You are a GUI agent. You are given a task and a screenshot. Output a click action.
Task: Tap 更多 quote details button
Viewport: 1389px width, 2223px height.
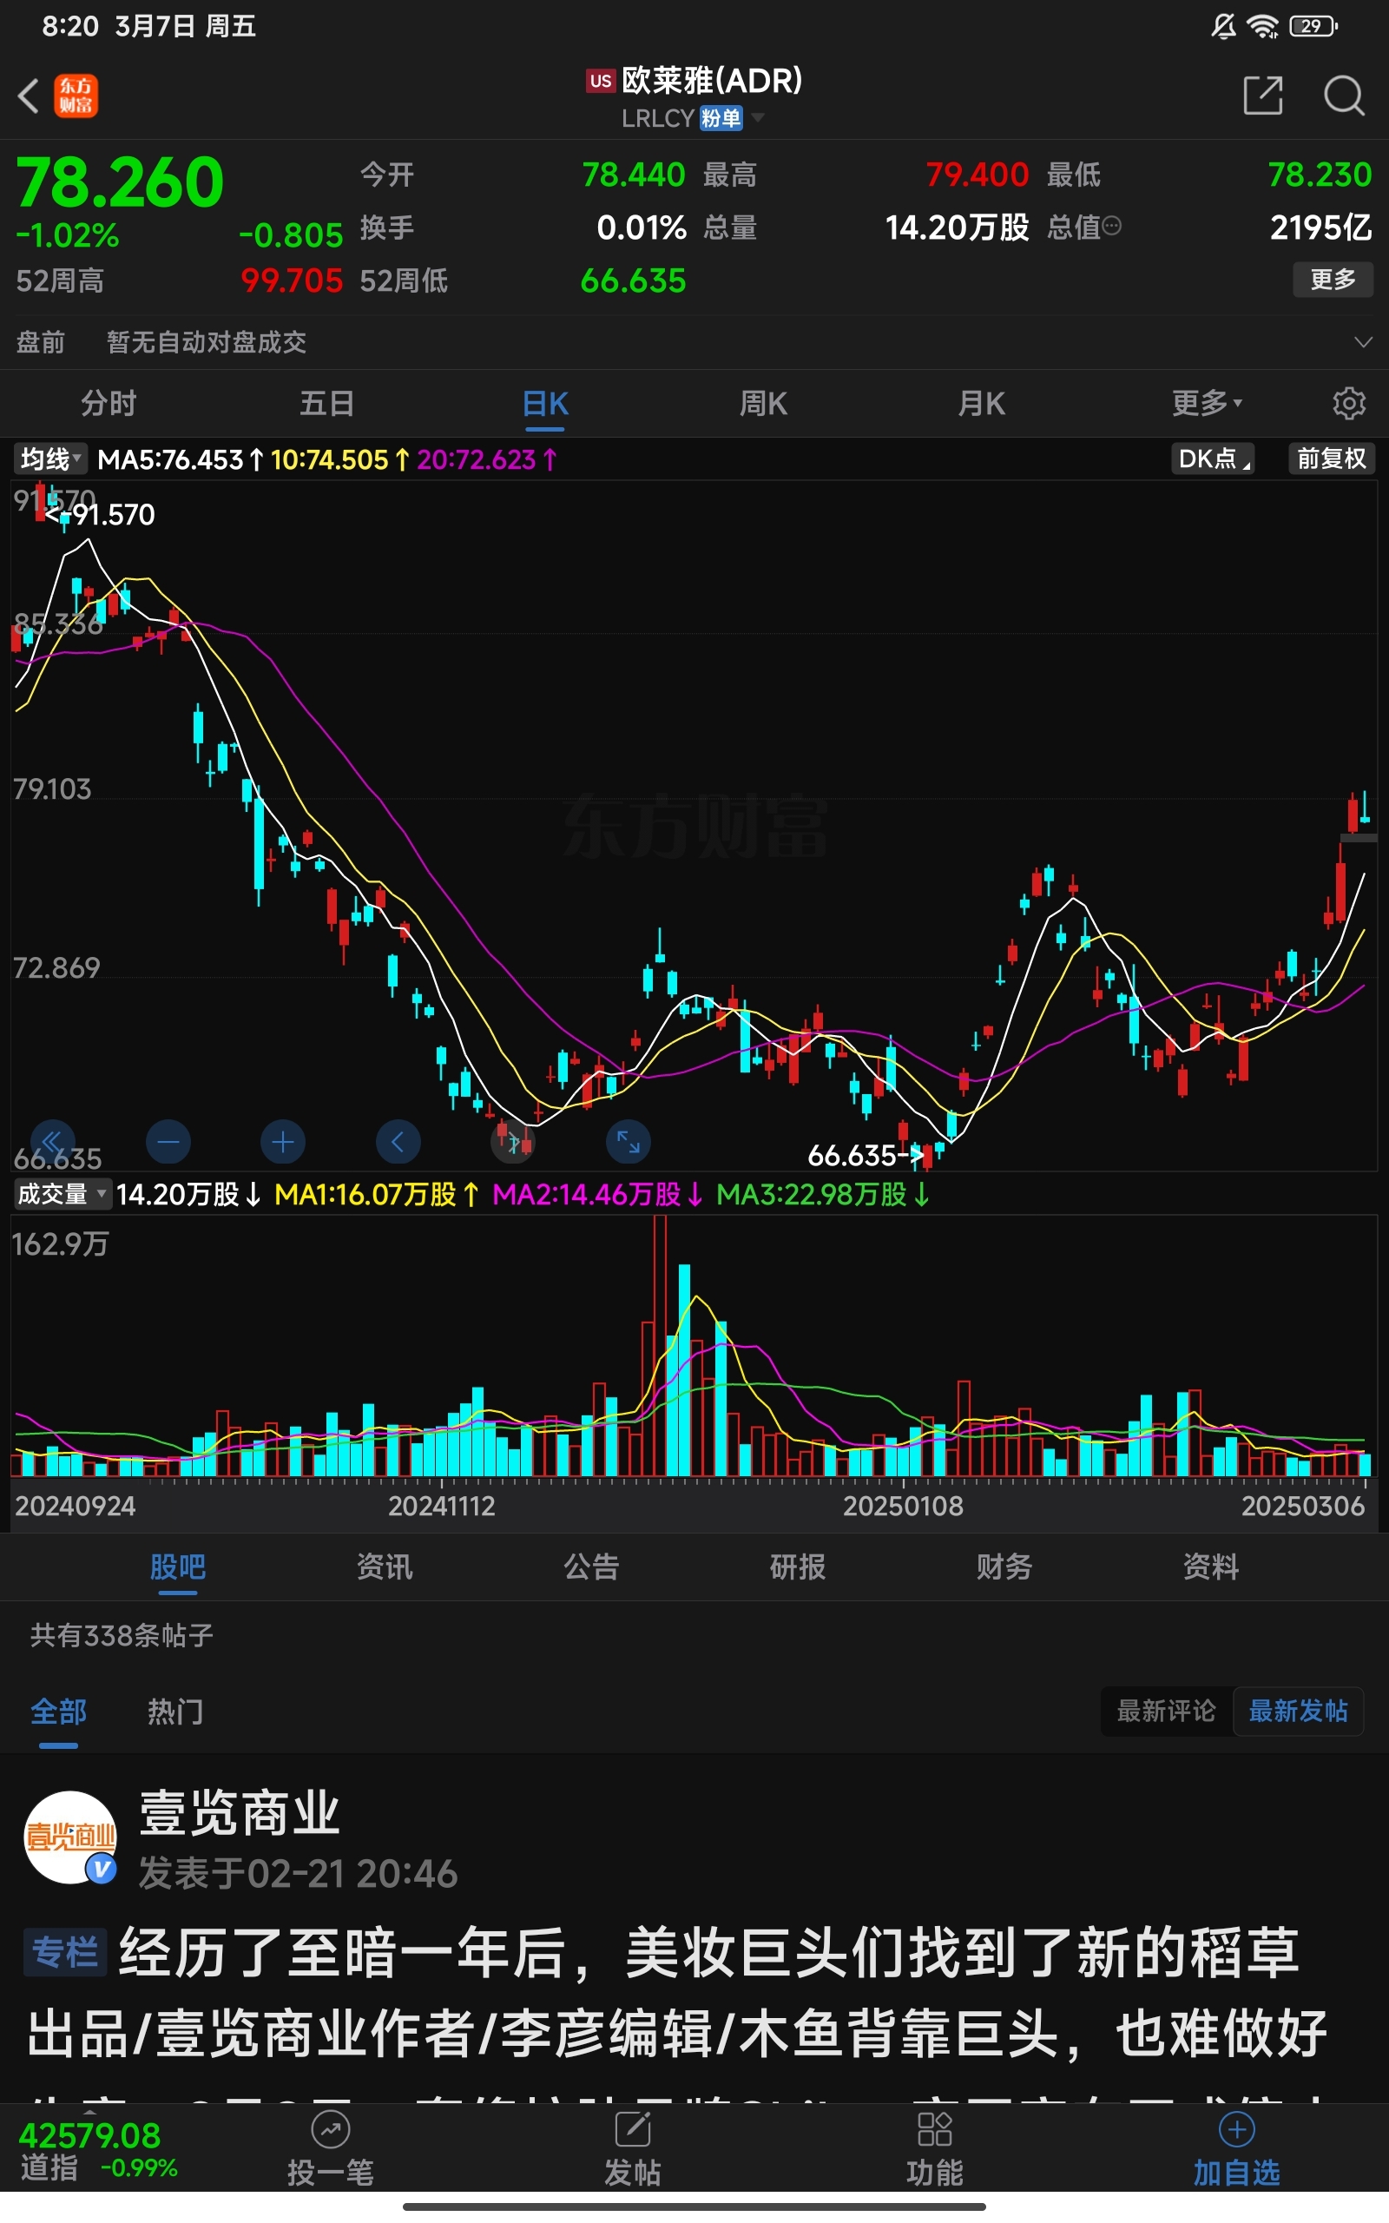tap(1333, 280)
